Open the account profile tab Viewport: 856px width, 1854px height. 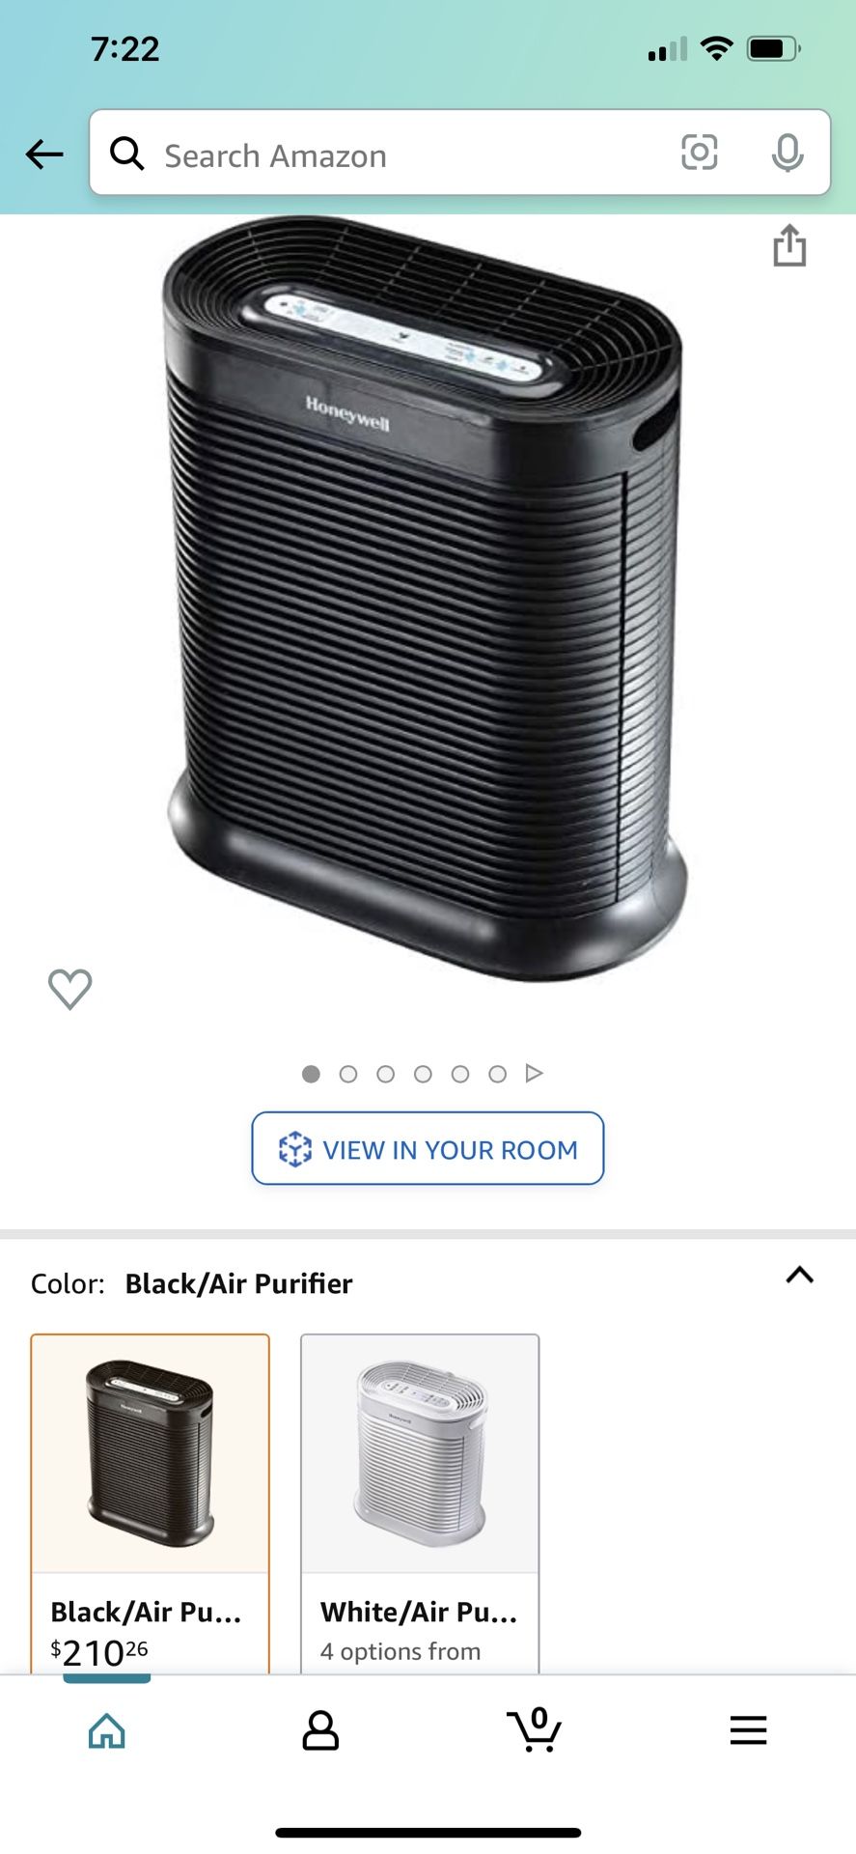coord(320,1730)
